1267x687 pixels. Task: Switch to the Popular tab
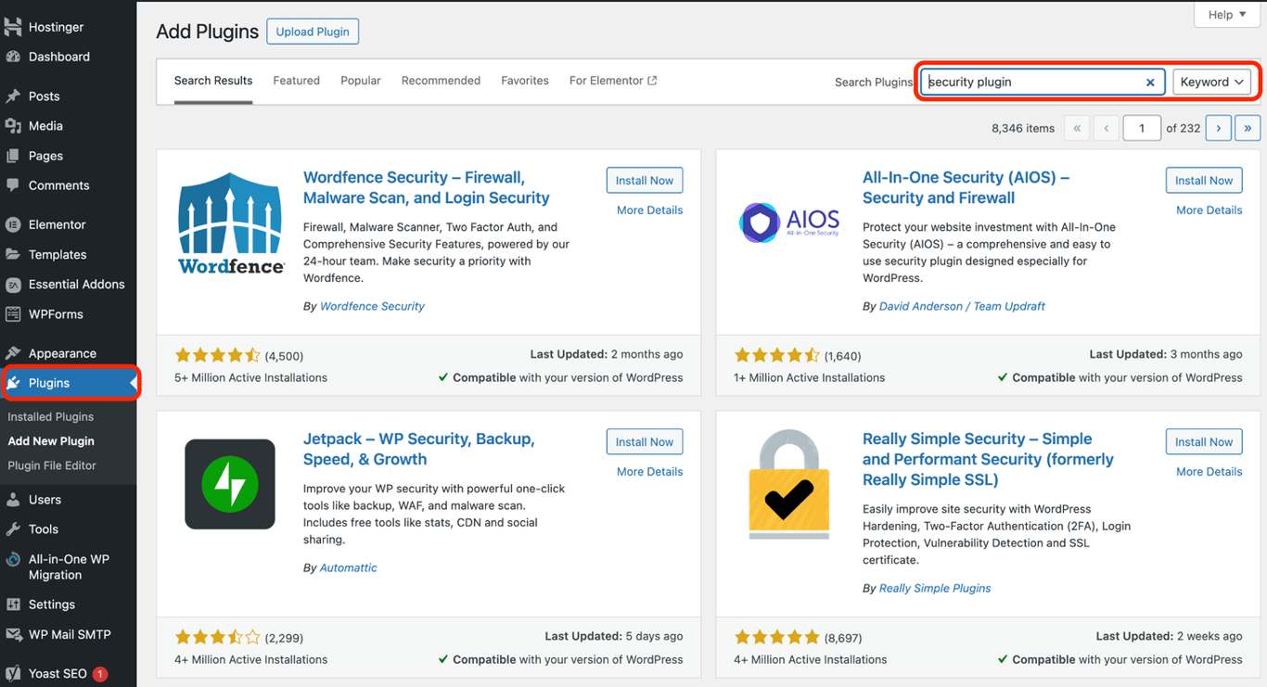coord(360,81)
